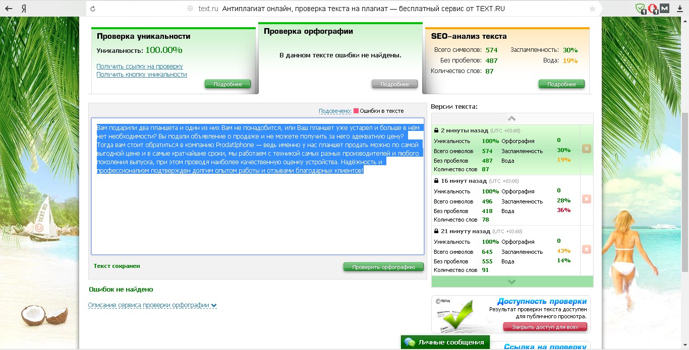Image resolution: width=689 pixels, height=350 pixels.
Task: Click the Ошибок не найдено message
Action: 121,290
